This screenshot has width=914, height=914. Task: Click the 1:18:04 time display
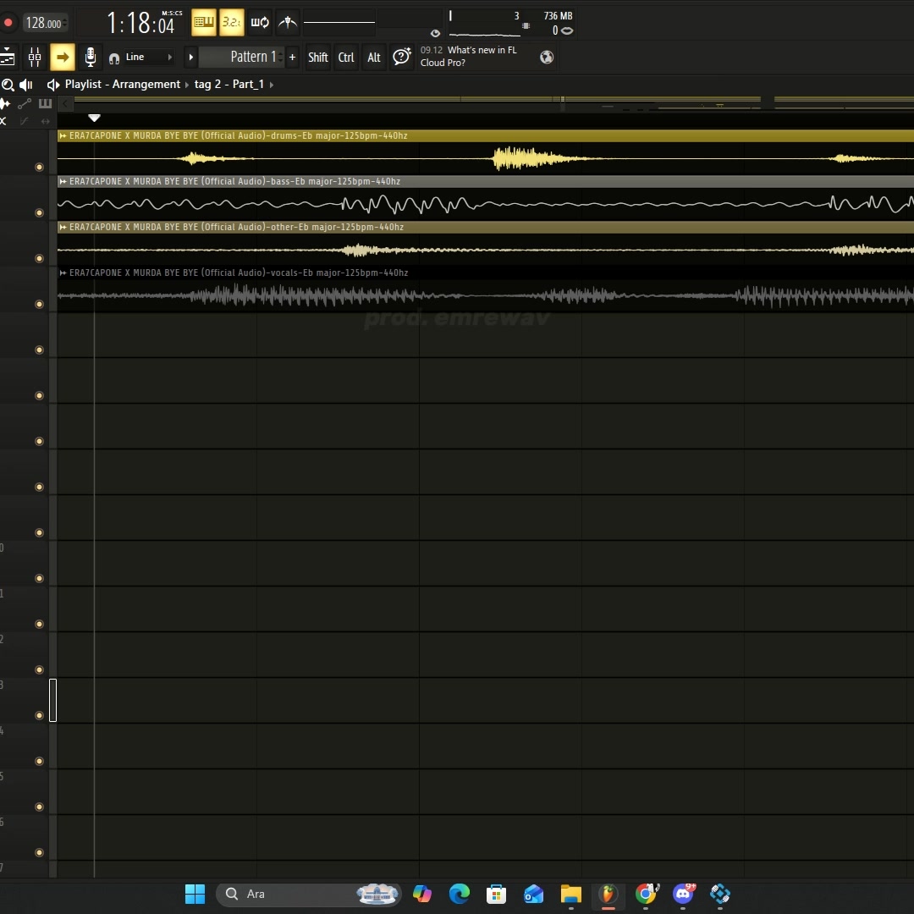tap(141, 24)
